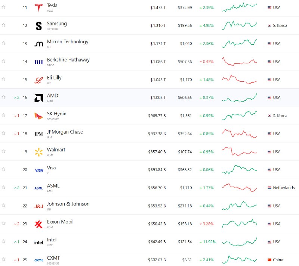Viewport: 299px width, 266px height.
Task: Click Johnson & Johnson price $271.18
Action: [185, 206]
